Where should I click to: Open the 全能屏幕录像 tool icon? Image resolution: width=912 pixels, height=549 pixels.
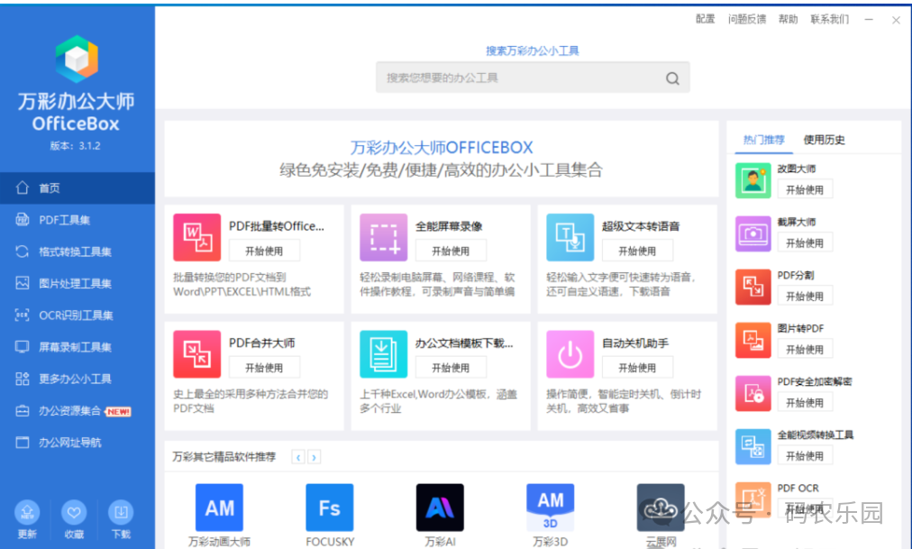pos(383,237)
